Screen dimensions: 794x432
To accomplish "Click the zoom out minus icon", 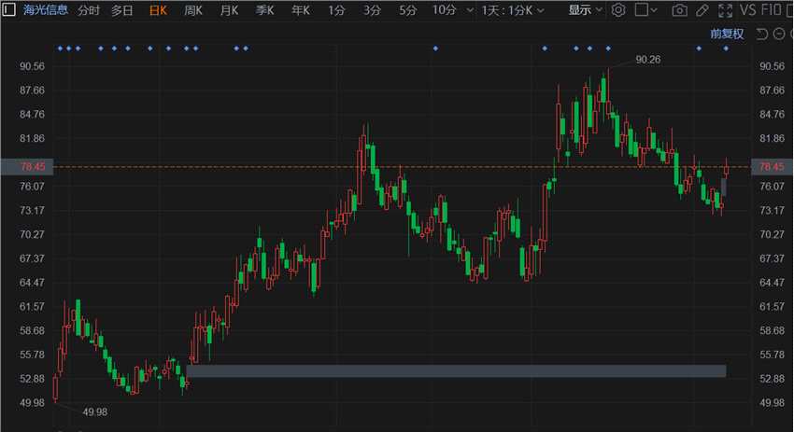I will tap(779, 34).
